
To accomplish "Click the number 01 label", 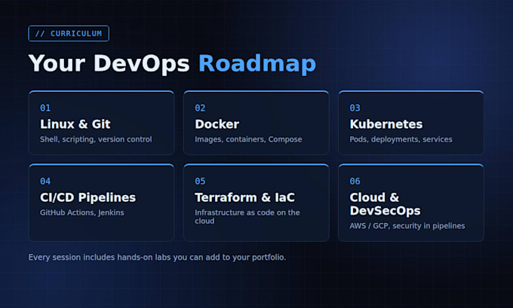I will pyautogui.click(x=45, y=108).
